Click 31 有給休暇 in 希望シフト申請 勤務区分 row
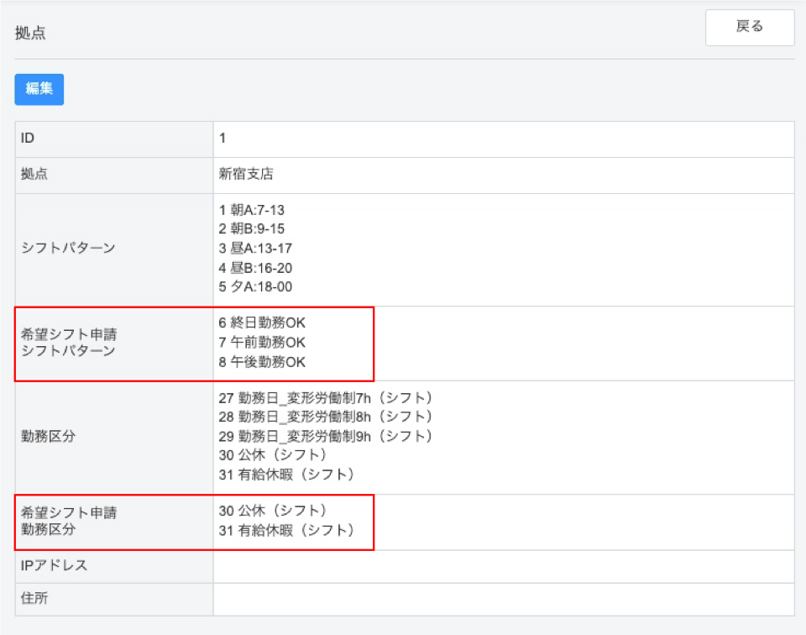 (x=286, y=531)
